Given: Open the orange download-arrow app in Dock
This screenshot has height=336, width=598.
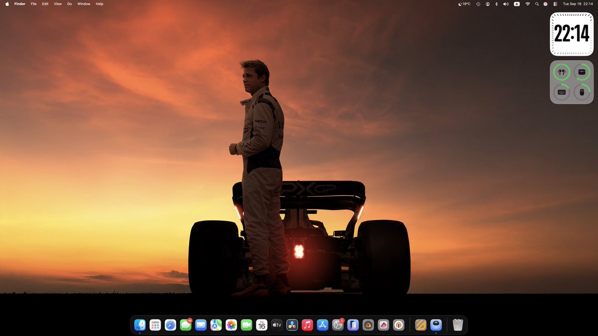Looking at the screenshot, I should click(368, 325).
